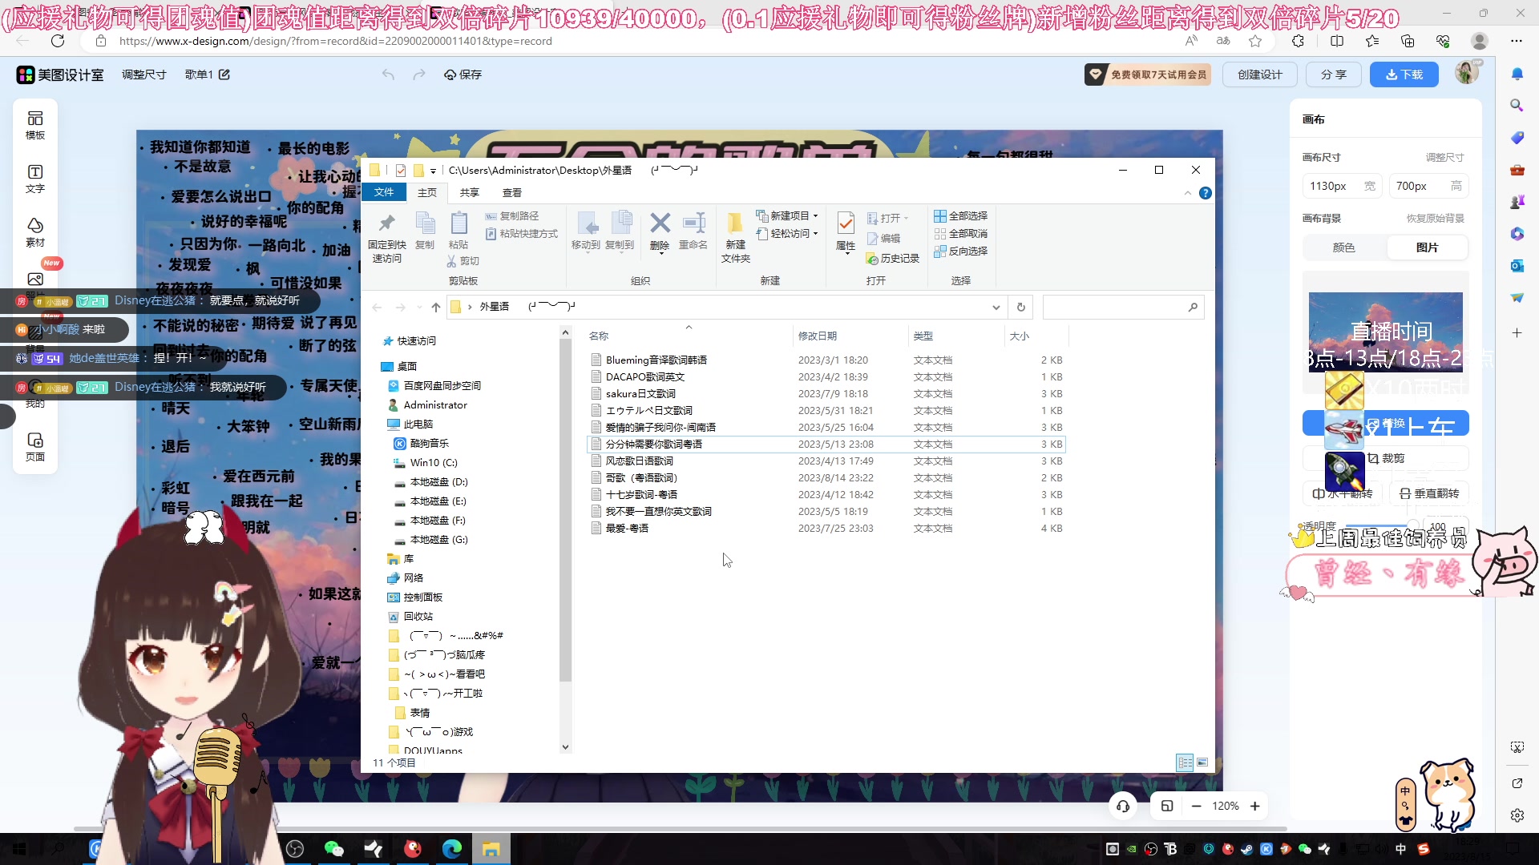
Task: Click the redo arrow in design toolbar
Action: [418, 74]
